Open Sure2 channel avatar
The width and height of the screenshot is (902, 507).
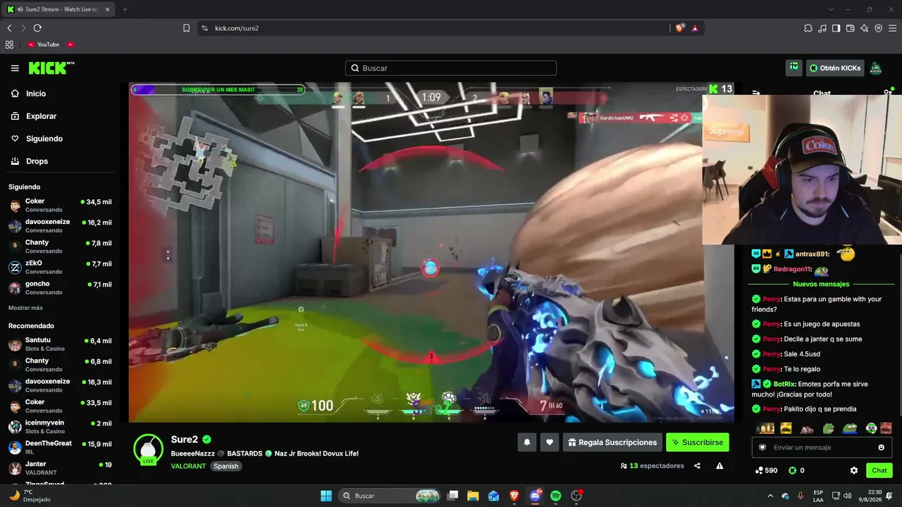(x=149, y=449)
